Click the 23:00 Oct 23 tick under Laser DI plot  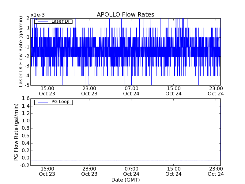[89, 91]
